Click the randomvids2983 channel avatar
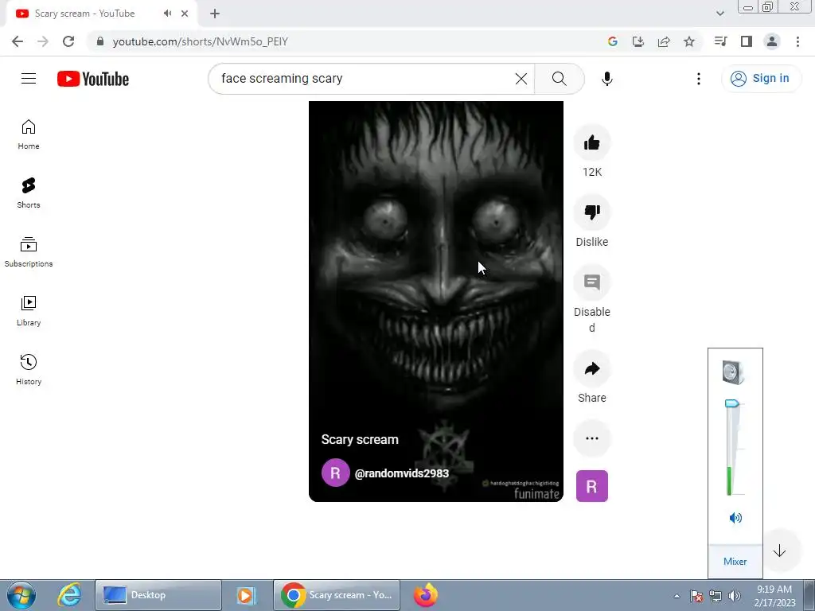Screen dimensions: 815x611 click(x=335, y=473)
